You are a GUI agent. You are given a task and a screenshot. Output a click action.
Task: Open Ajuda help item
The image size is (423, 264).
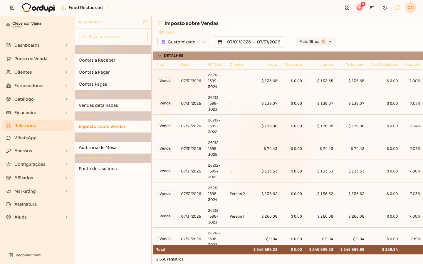pos(37,217)
